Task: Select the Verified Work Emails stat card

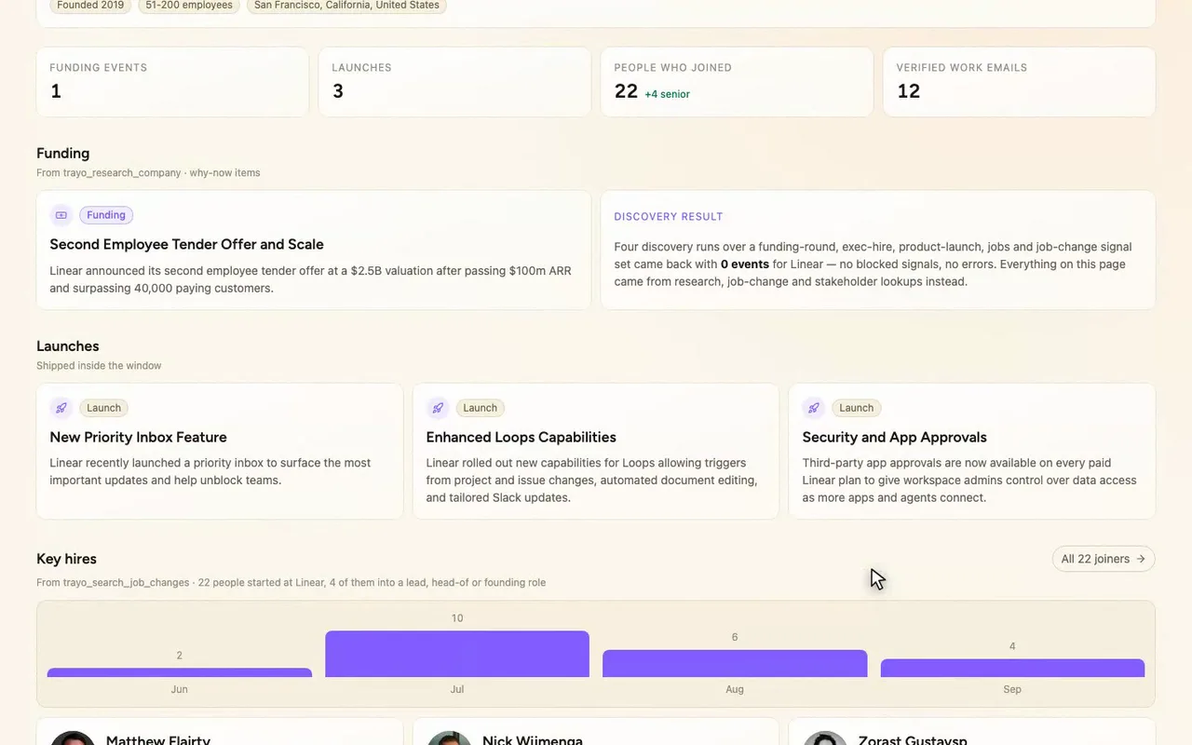Action: 1019,82
